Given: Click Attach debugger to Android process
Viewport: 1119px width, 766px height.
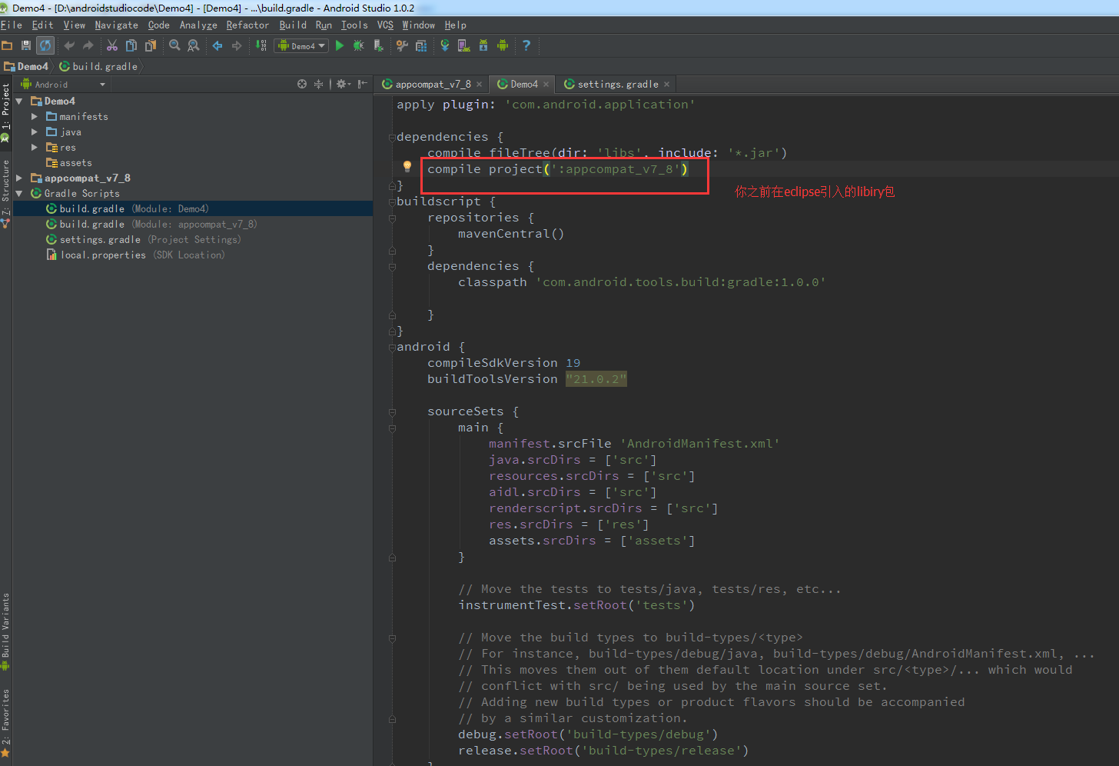Looking at the screenshot, I should point(378,45).
